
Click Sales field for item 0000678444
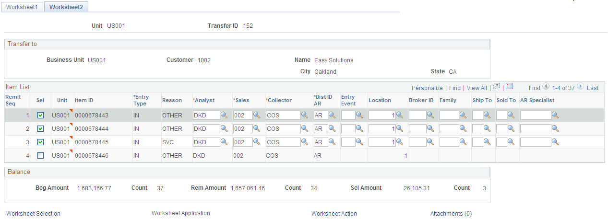[x=243, y=129]
